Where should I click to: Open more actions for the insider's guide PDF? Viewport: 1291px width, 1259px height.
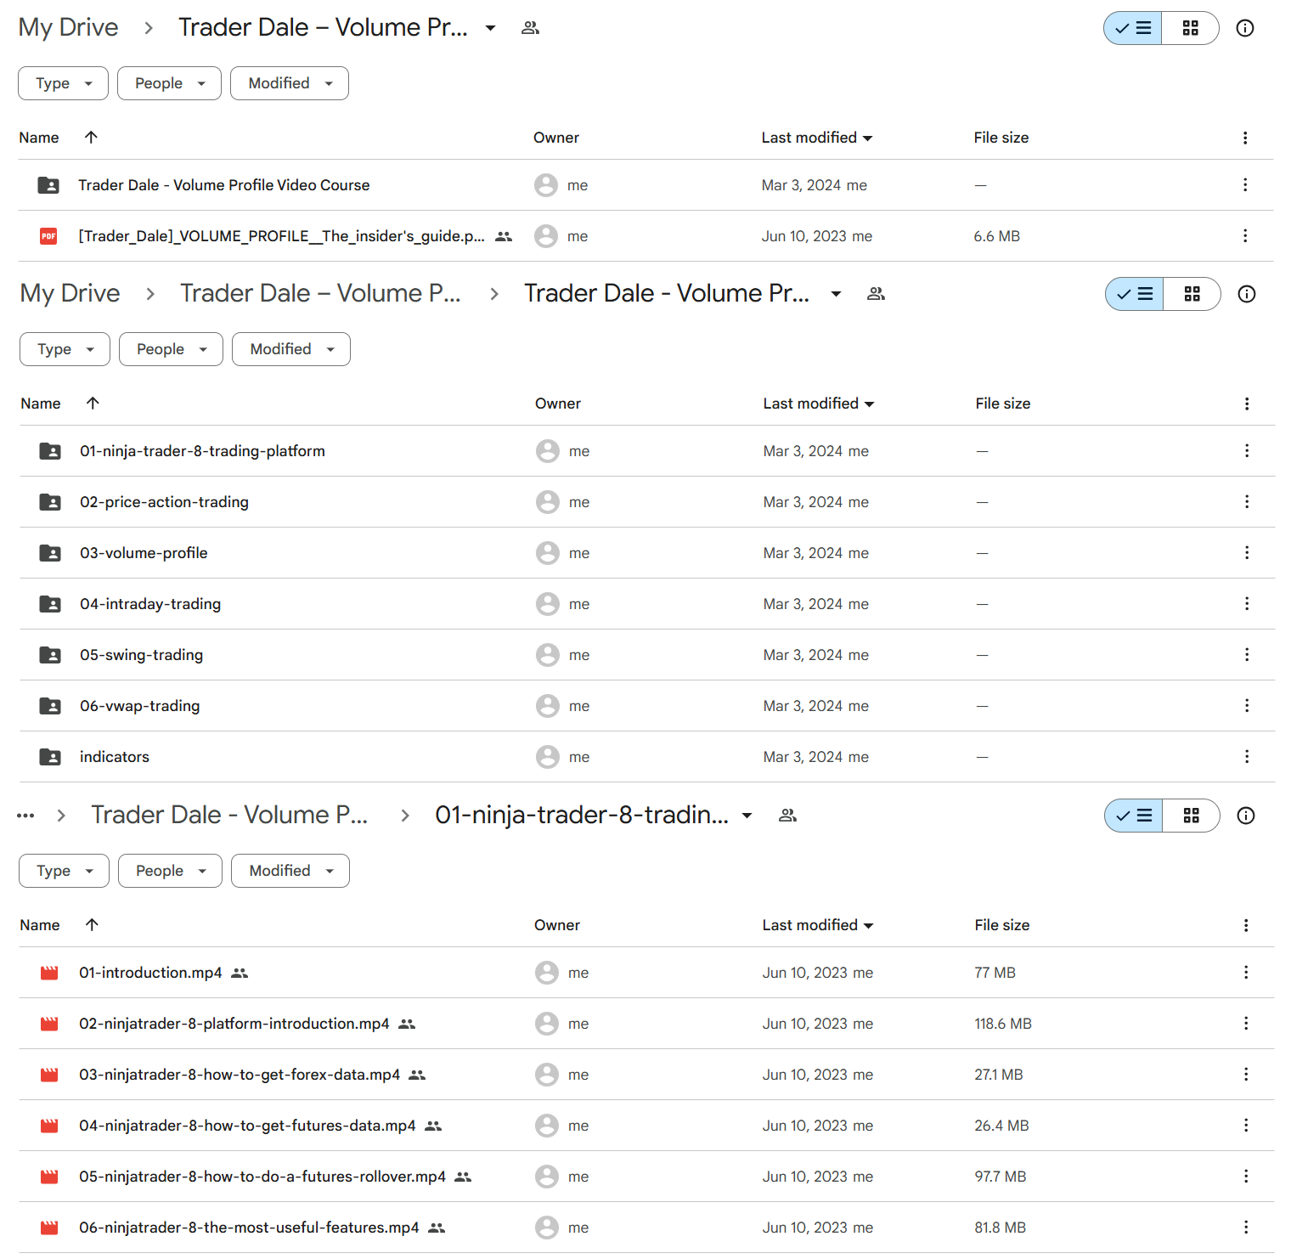[x=1245, y=236]
